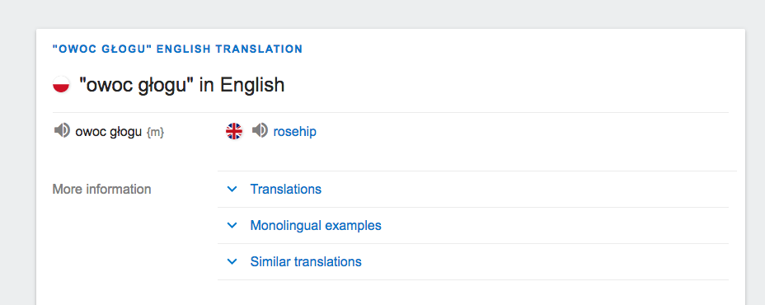Screen dimensions: 765x305
Task: Click the "OWOC GŁOGU" ENGLISH TRANSLATION breadcrumb
Action: [x=177, y=49]
